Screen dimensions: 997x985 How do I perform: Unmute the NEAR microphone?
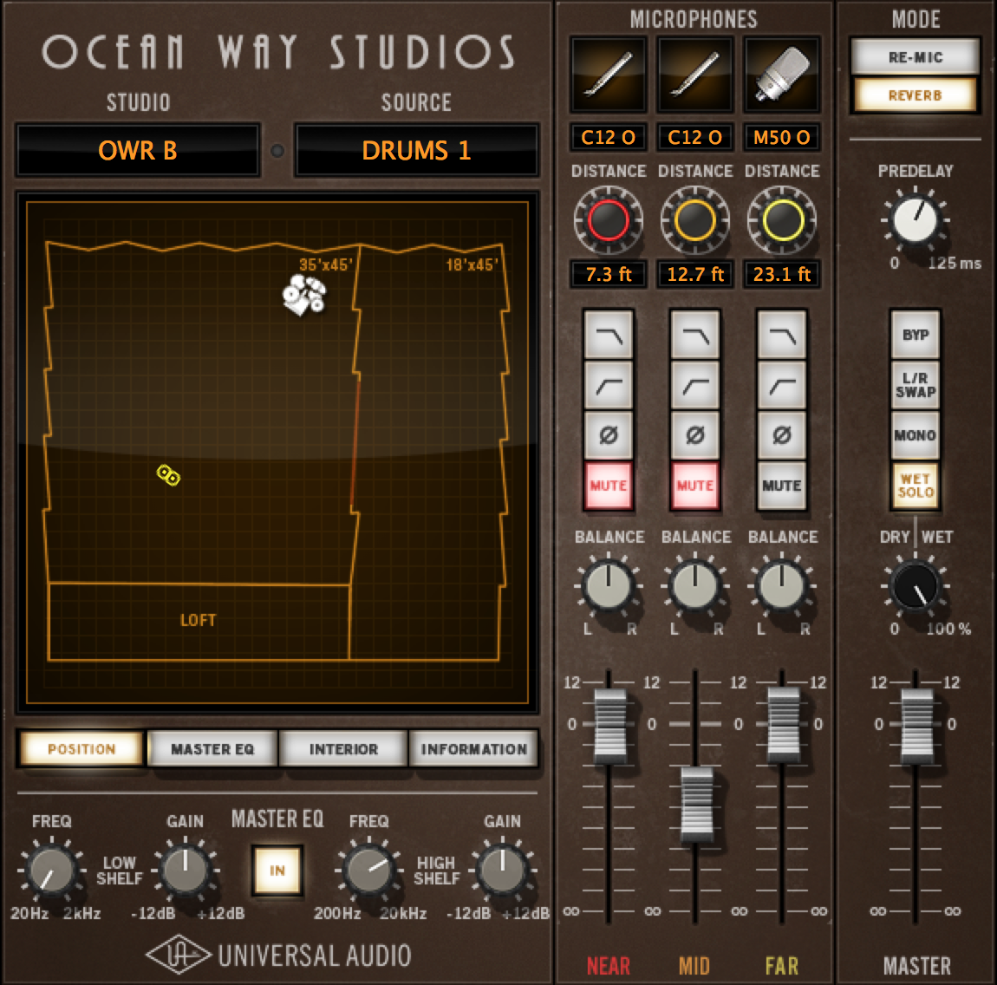(609, 486)
